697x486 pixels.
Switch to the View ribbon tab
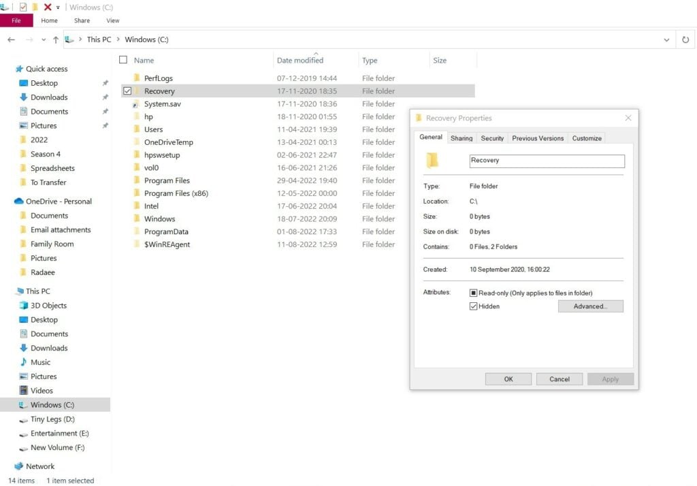pos(113,20)
